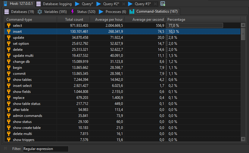Click the key icon beside change db

[9, 62]
